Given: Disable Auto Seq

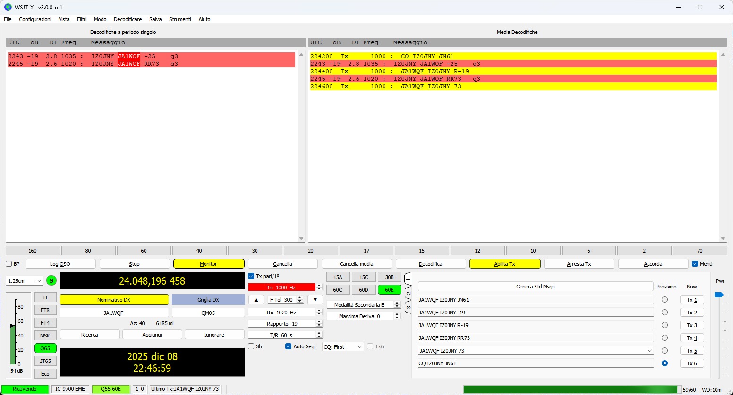Looking at the screenshot, I should 288,346.
